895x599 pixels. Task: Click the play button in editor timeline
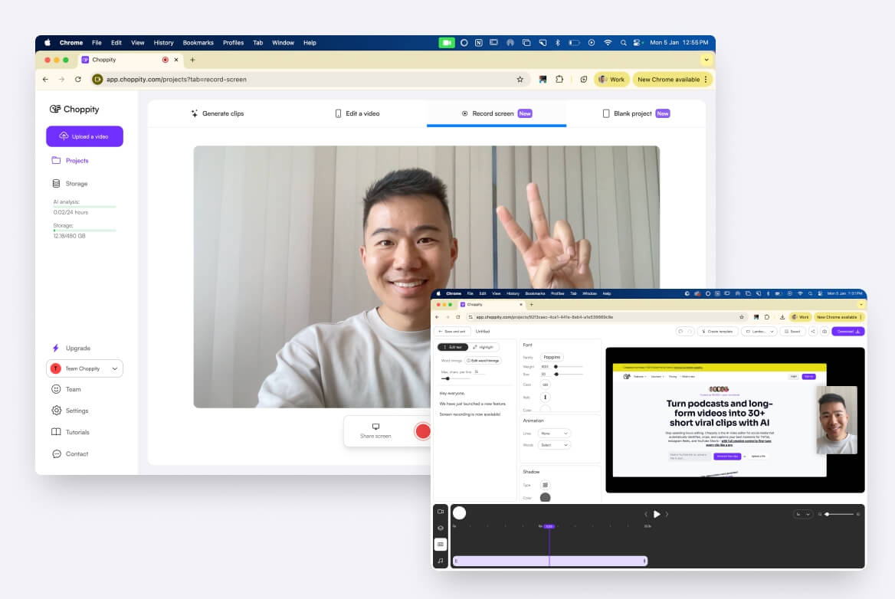point(657,514)
